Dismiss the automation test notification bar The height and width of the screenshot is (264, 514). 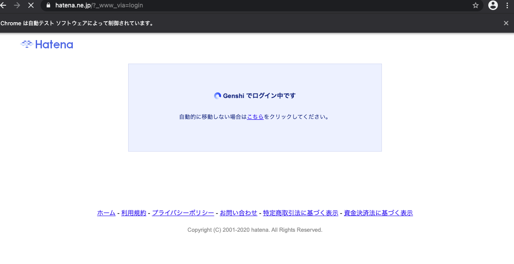(506, 23)
